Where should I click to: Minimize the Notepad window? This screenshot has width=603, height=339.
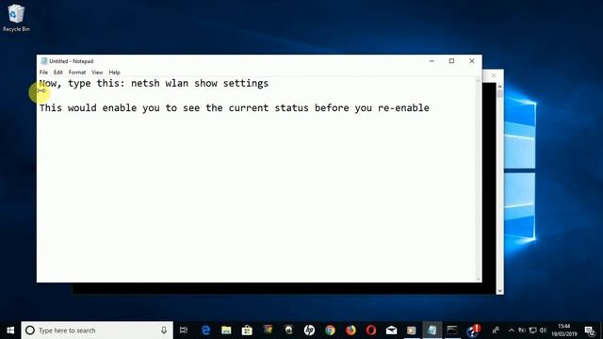pos(432,61)
